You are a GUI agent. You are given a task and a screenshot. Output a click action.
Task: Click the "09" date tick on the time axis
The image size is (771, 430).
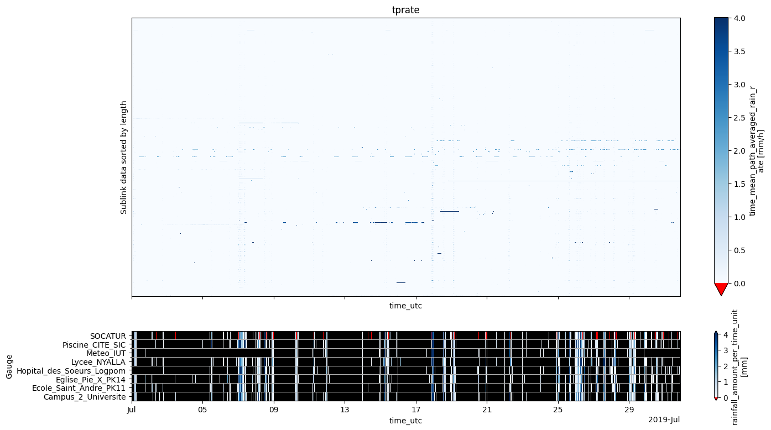tap(274, 410)
